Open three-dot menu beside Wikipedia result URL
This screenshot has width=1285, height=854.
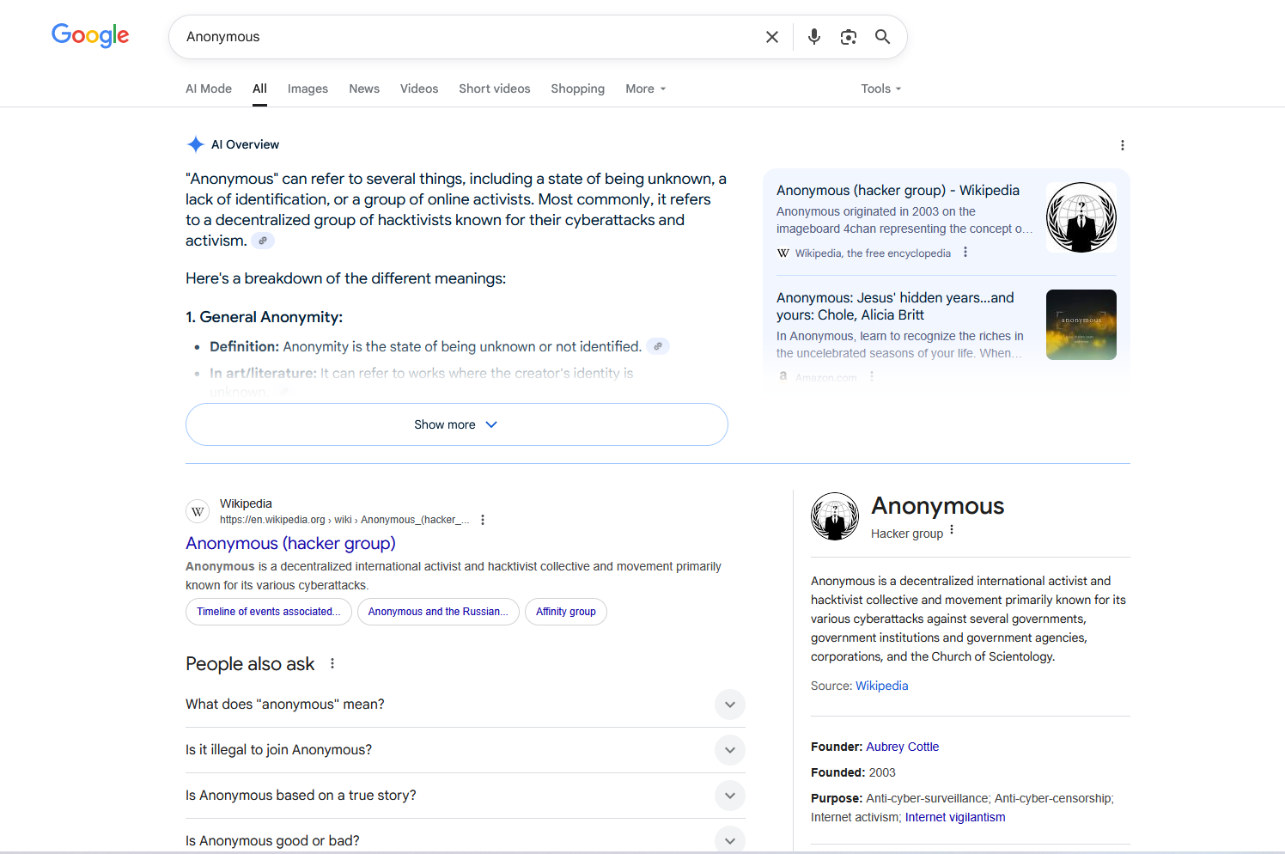(x=483, y=520)
